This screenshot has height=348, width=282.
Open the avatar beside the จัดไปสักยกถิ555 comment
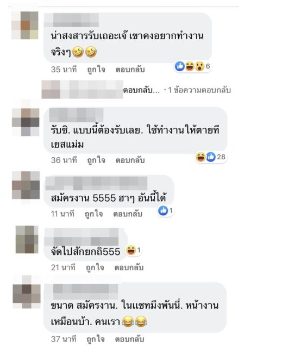(x=27, y=239)
